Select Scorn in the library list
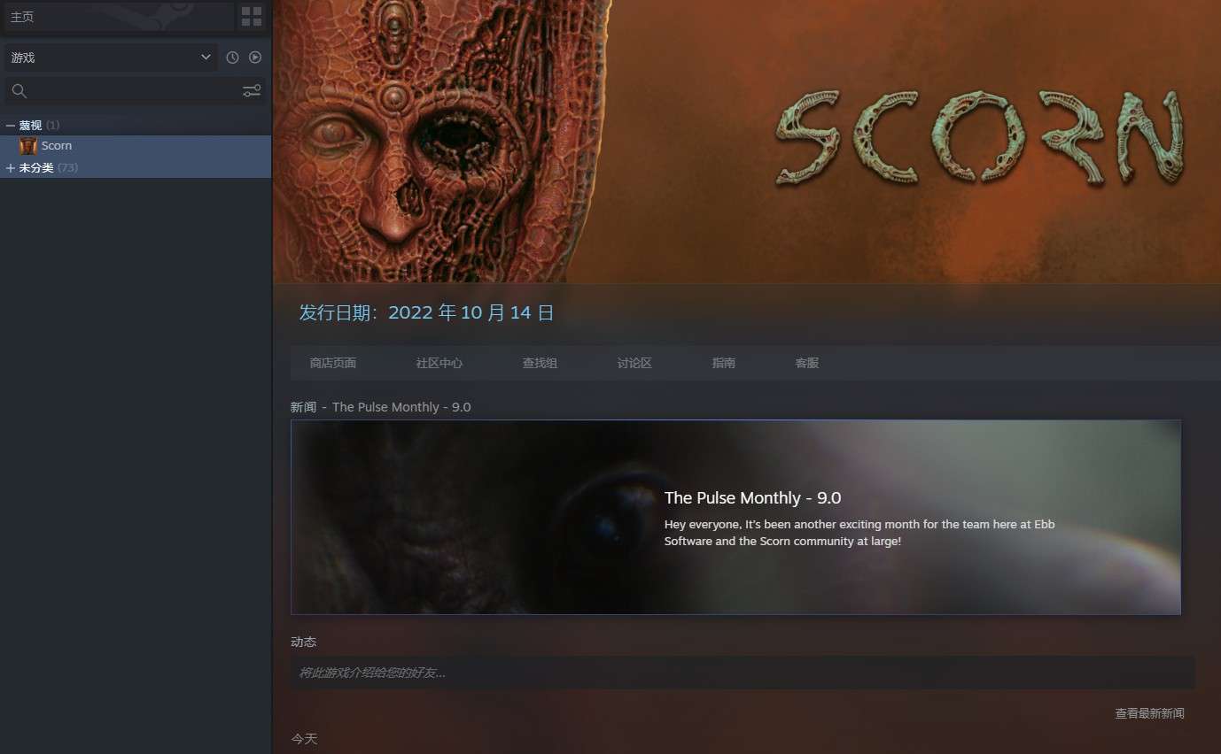 pyautogui.click(x=136, y=146)
